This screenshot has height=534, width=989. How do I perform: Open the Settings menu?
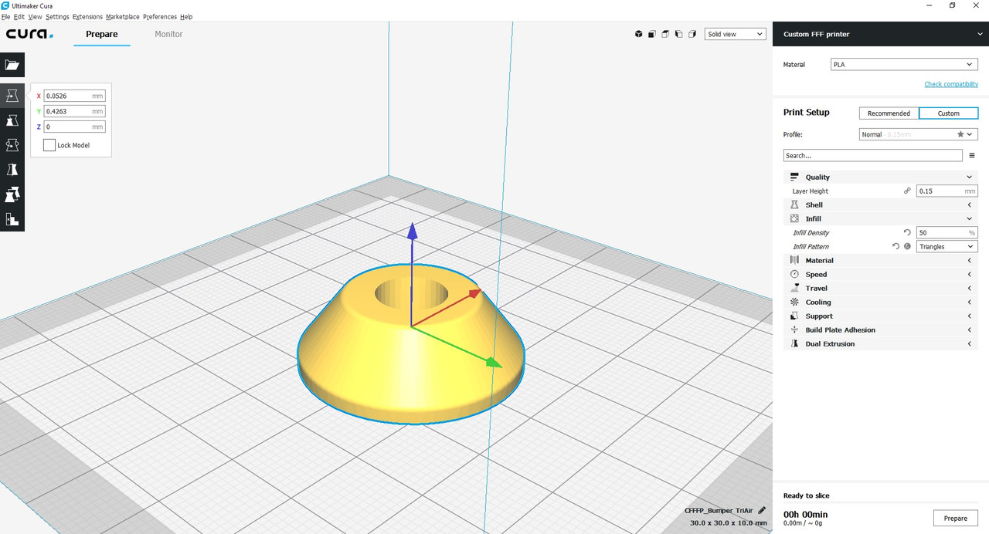point(57,16)
